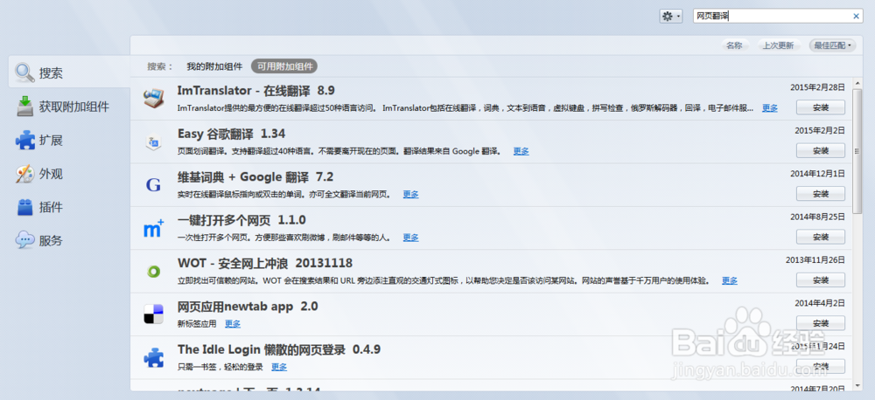Install WOT - 安全网上冲浪
This screenshot has width=875, height=400.
point(821,279)
